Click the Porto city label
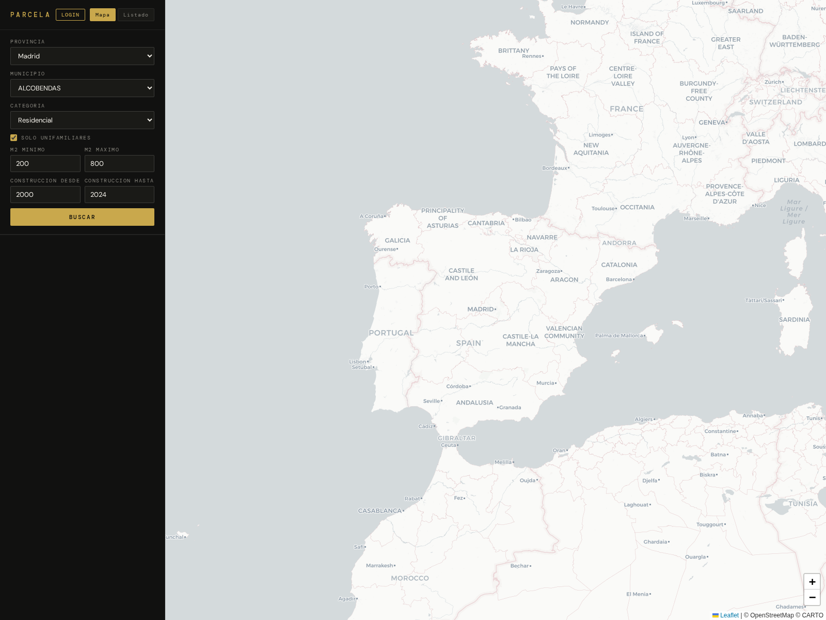 (x=371, y=287)
